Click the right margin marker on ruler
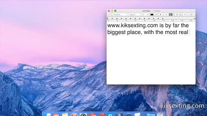The image size is (207, 116). coord(195,19)
